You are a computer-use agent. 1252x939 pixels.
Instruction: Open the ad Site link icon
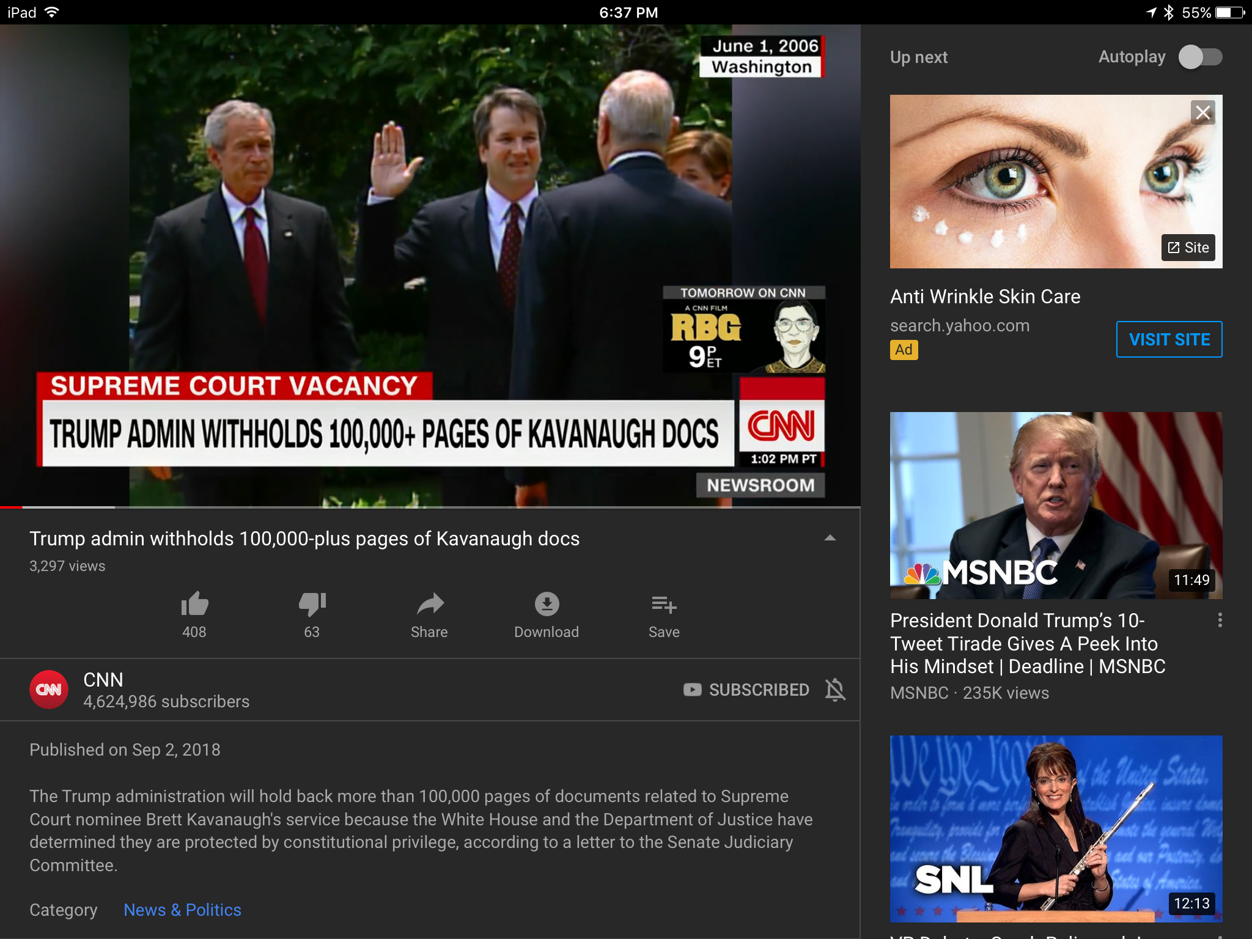pos(1188,248)
